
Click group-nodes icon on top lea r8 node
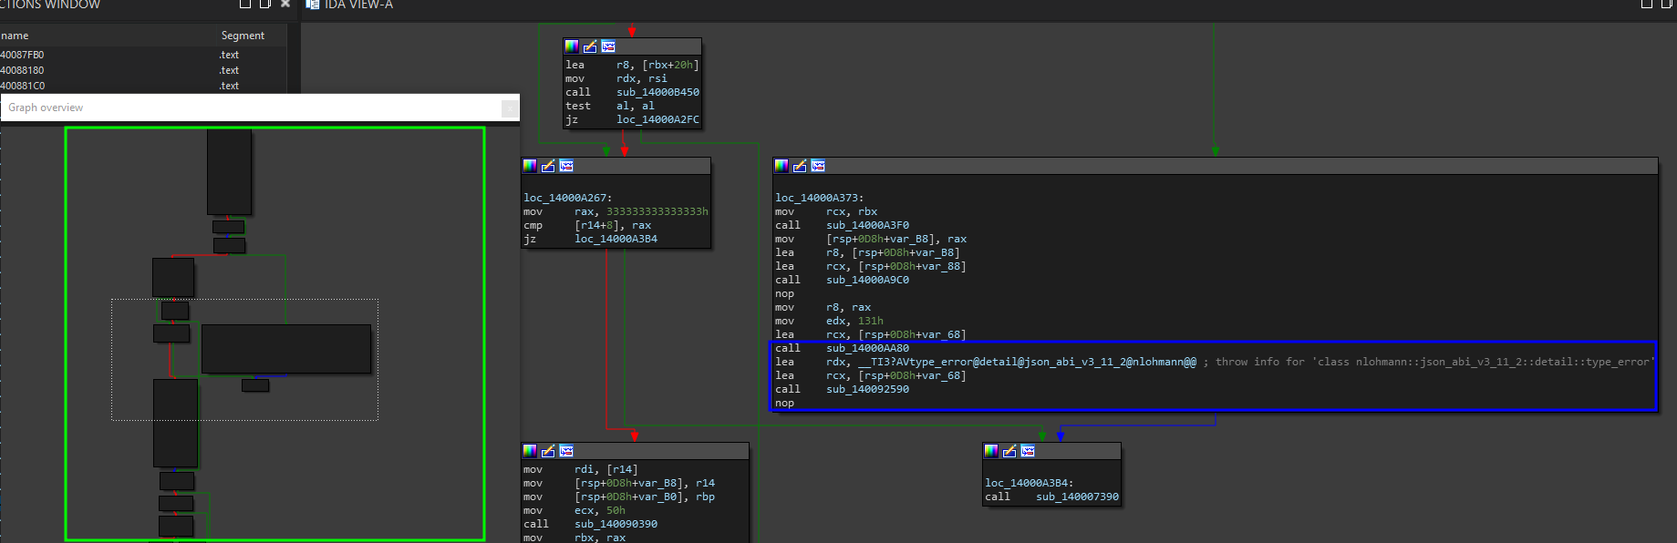[608, 46]
